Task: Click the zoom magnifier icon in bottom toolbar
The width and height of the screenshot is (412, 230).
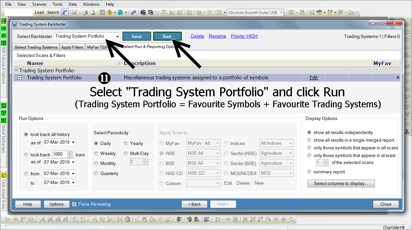Action: pos(268,219)
